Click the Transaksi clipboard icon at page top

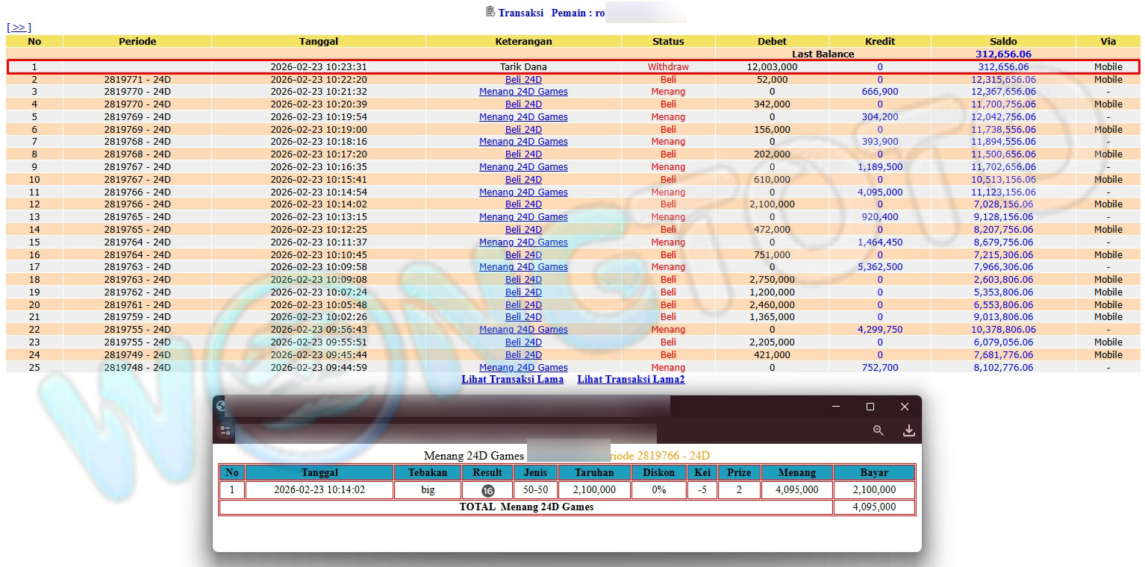click(490, 11)
